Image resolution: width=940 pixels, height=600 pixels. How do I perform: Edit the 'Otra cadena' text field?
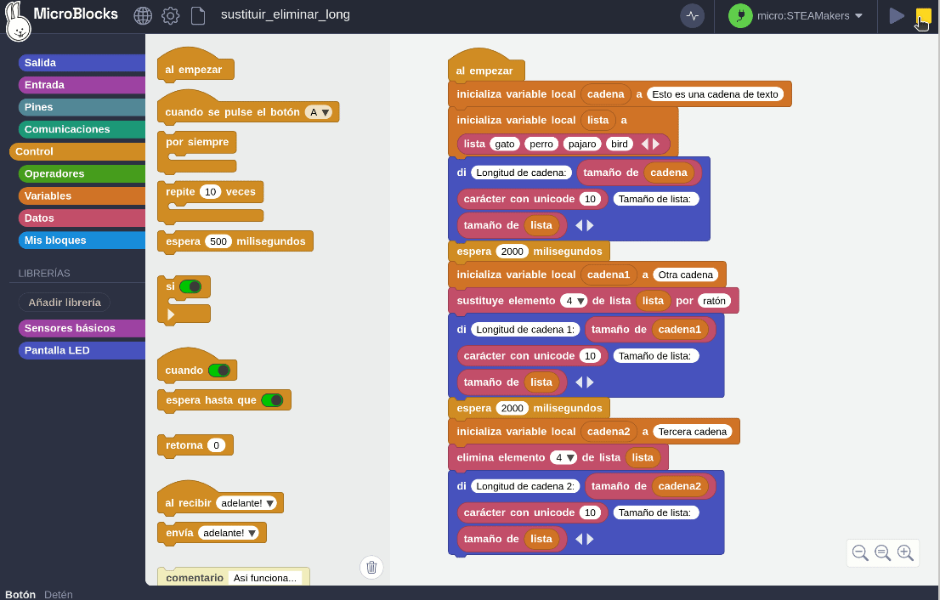click(x=685, y=275)
